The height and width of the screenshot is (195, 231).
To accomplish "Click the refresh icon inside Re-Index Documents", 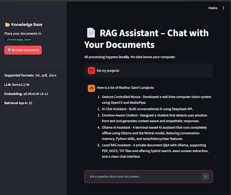I will pyautogui.click(x=9, y=50).
